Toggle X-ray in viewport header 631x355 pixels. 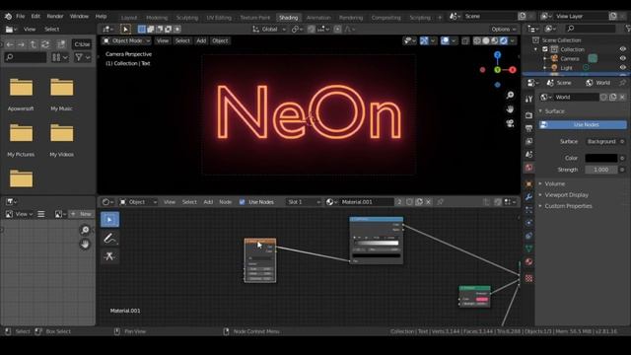coord(465,40)
